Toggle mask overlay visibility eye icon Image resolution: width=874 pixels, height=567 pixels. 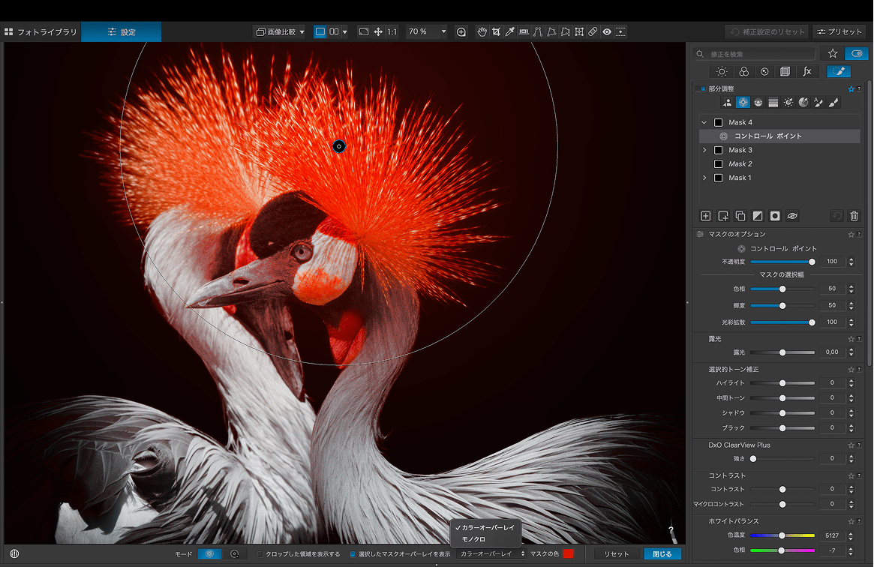[x=792, y=216]
